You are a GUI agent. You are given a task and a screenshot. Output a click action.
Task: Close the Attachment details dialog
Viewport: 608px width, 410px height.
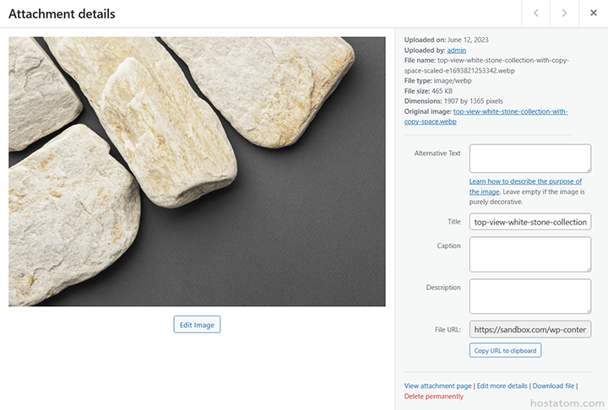594,13
